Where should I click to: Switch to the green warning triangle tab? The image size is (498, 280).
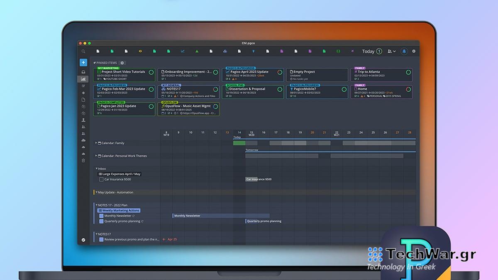(x=197, y=51)
